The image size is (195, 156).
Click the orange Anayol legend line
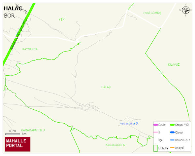[x=172, y=147]
